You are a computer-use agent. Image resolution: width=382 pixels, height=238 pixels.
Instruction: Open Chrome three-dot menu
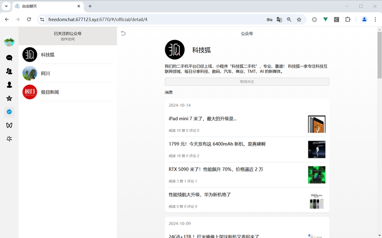point(375,20)
